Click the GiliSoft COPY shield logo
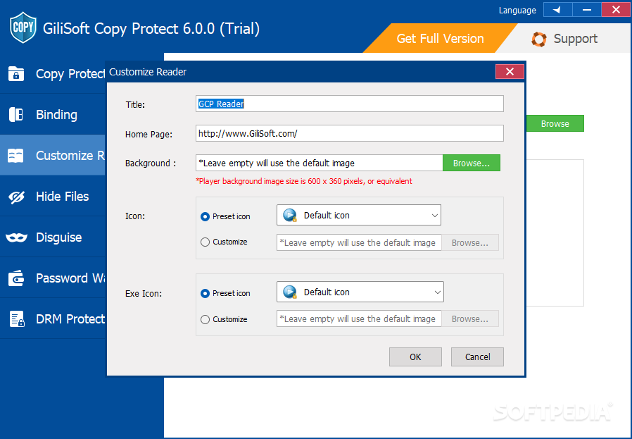 coord(23,28)
